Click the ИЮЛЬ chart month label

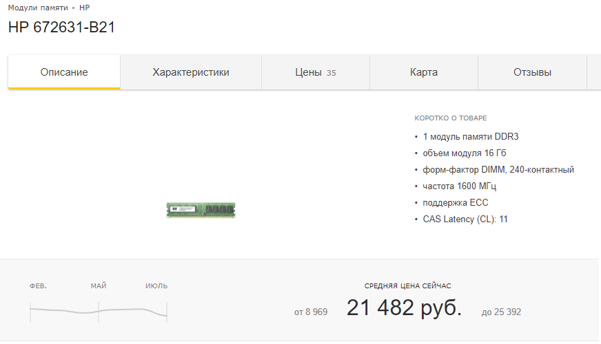pyautogui.click(x=156, y=286)
